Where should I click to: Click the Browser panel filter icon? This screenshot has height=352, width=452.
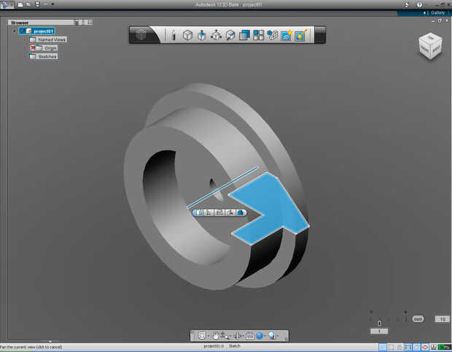[77, 22]
